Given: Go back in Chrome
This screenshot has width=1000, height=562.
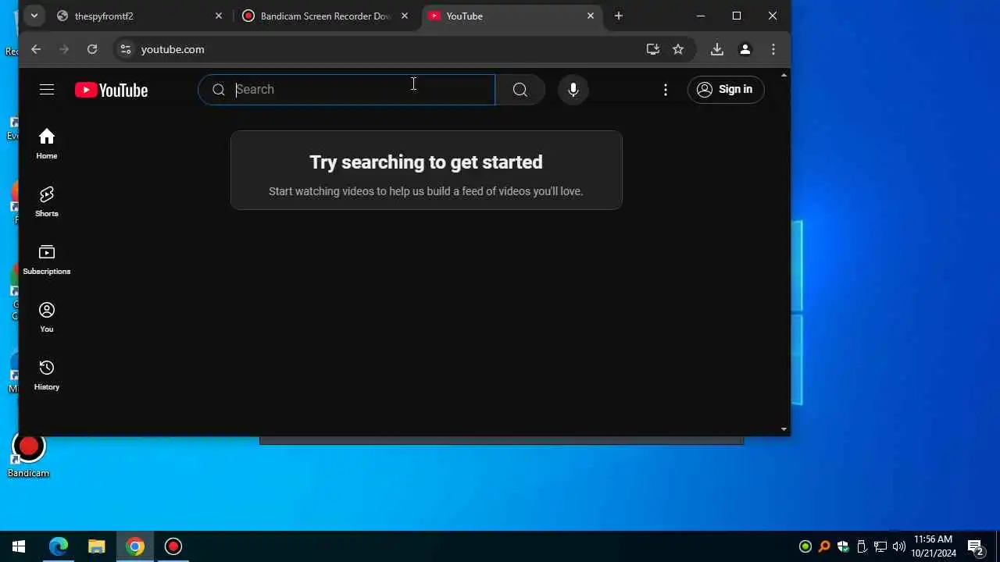Looking at the screenshot, I should coord(36,49).
